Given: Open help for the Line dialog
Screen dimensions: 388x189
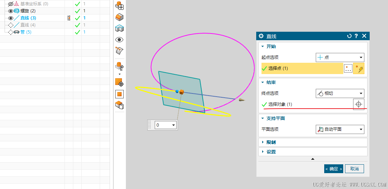Looking at the screenshot, I should click(356, 36).
